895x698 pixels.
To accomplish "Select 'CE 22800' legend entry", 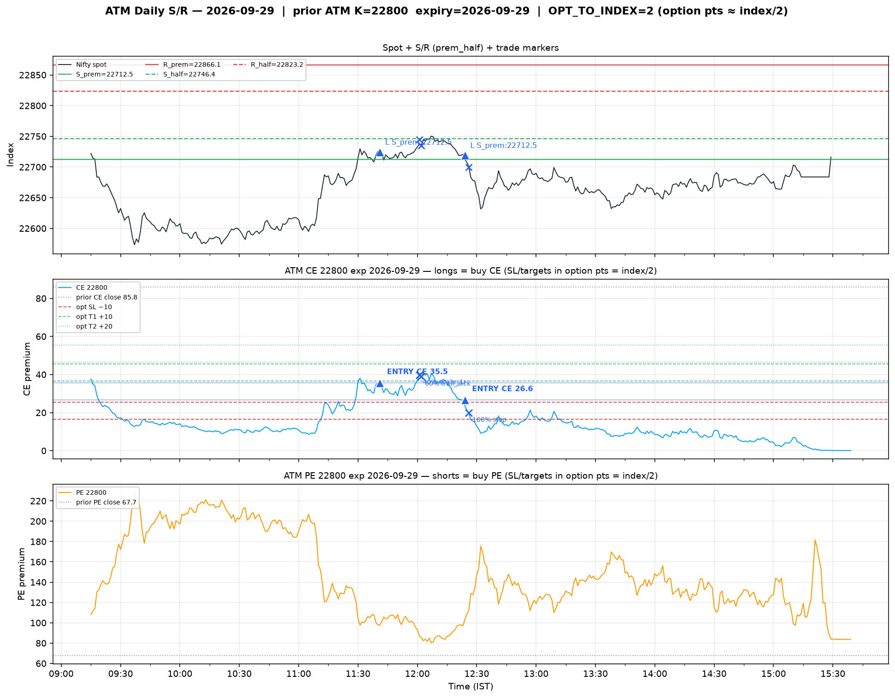I will [x=83, y=288].
